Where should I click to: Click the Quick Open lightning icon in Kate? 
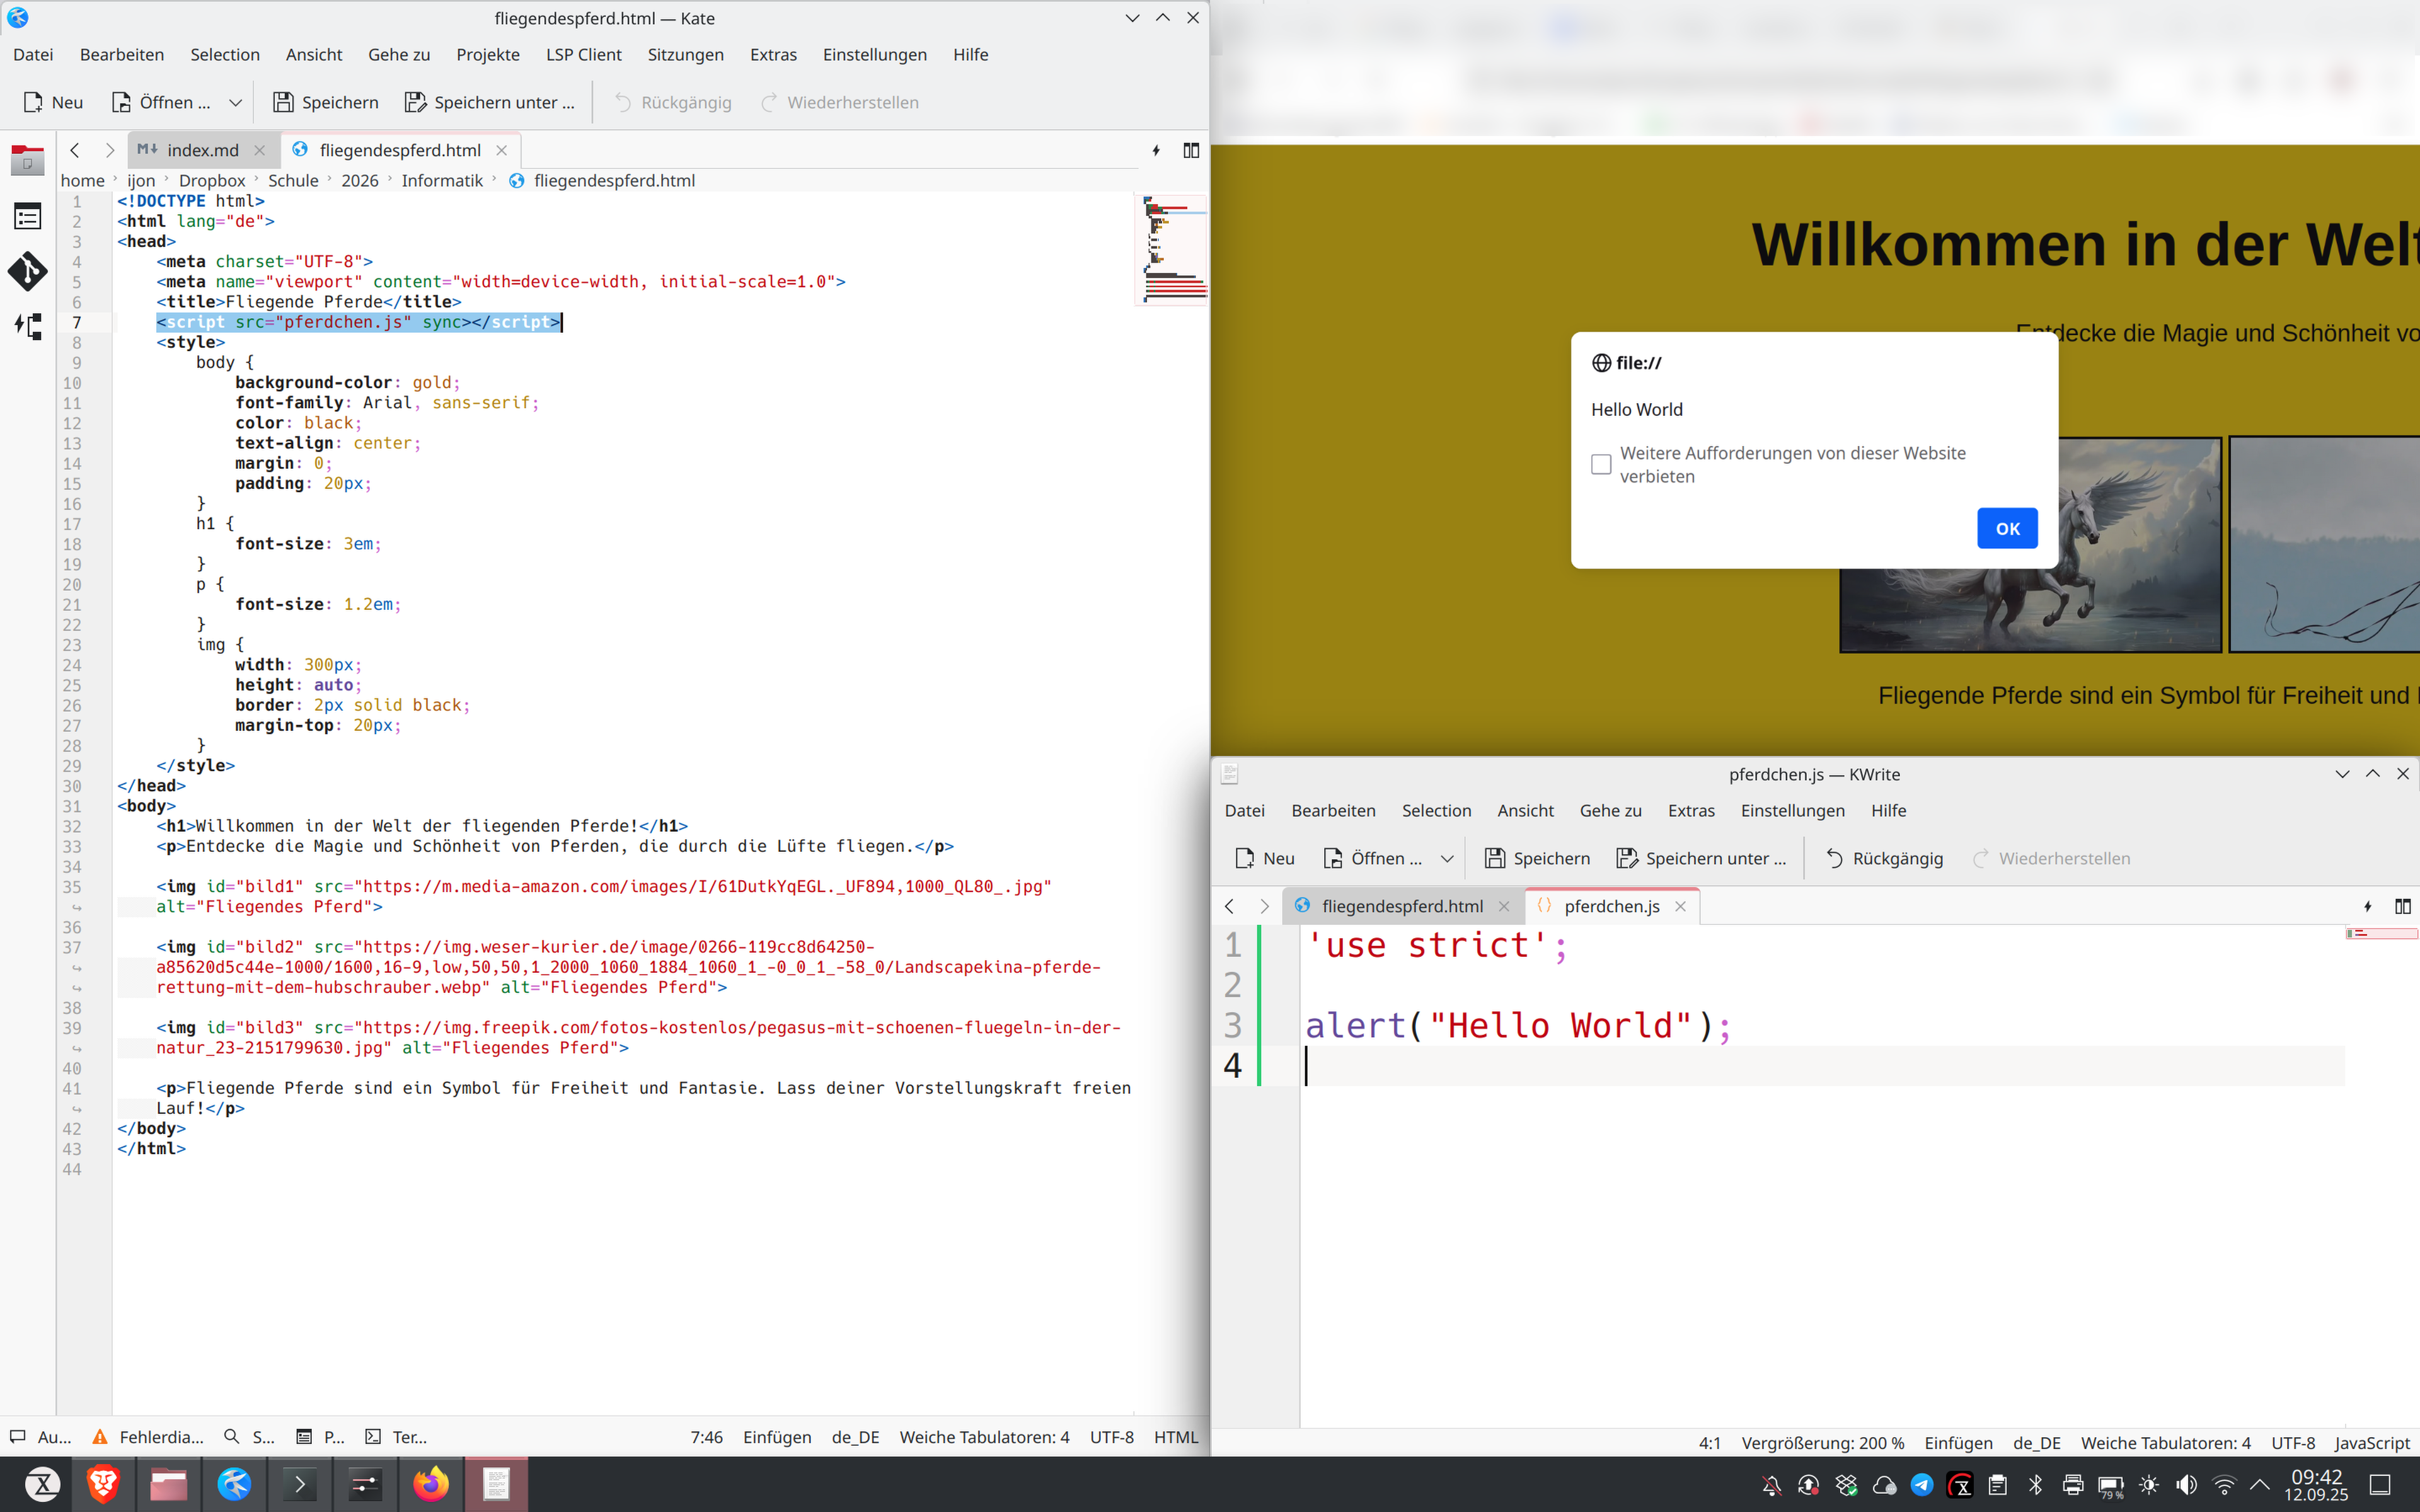pyautogui.click(x=1156, y=150)
